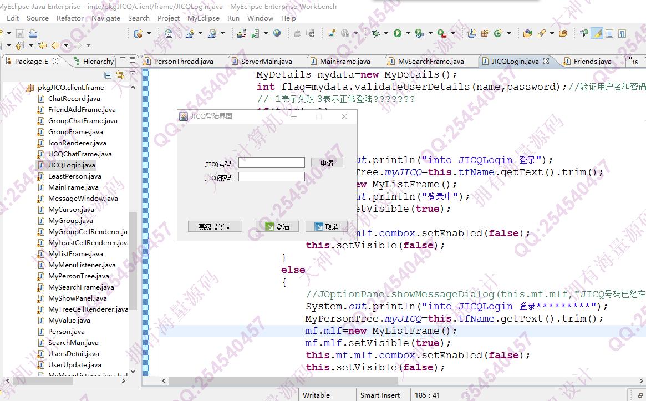Open the Source menu
This screenshot has width=646, height=401.
38,18
